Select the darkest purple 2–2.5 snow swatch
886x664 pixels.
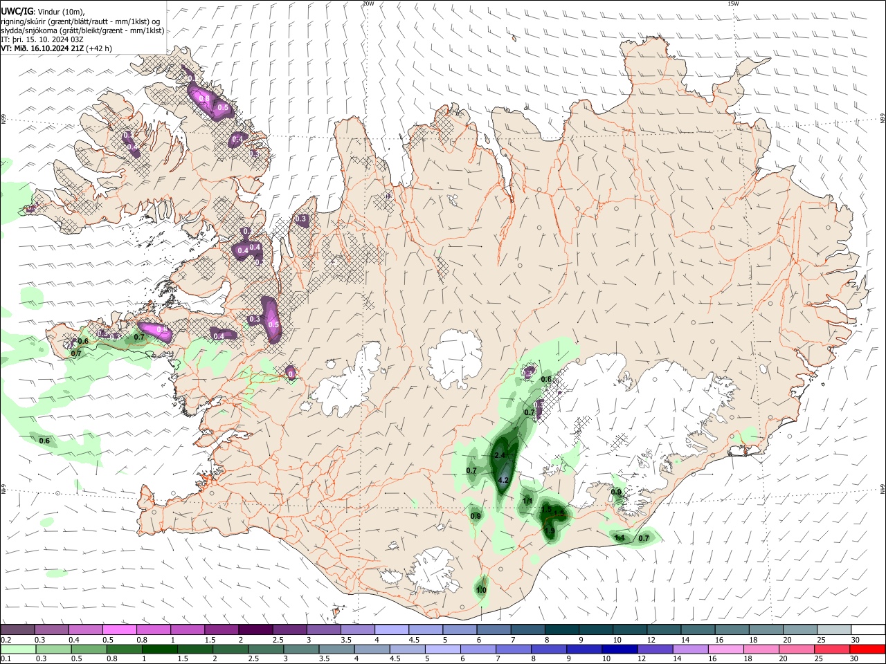(x=255, y=629)
